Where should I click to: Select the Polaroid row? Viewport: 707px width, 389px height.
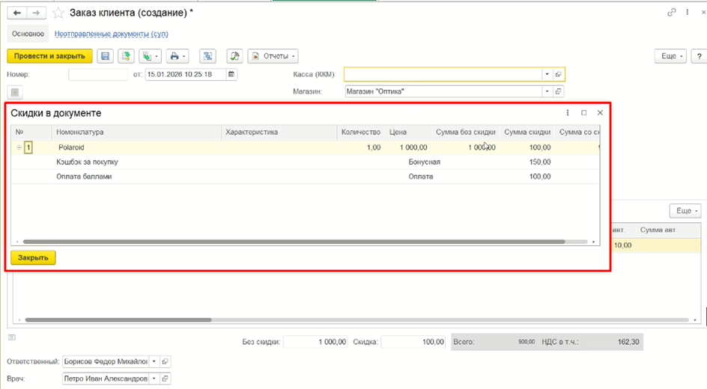click(306, 147)
